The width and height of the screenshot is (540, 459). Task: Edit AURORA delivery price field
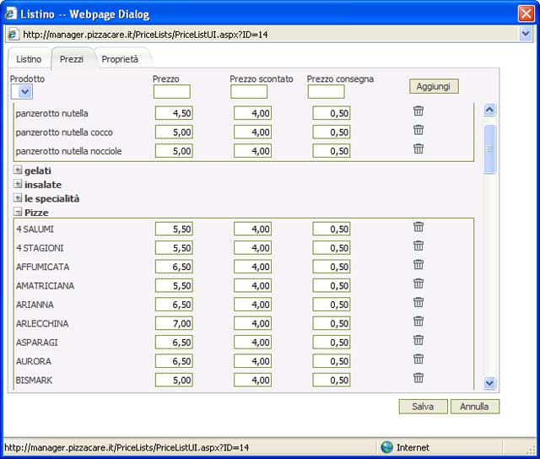tap(332, 361)
